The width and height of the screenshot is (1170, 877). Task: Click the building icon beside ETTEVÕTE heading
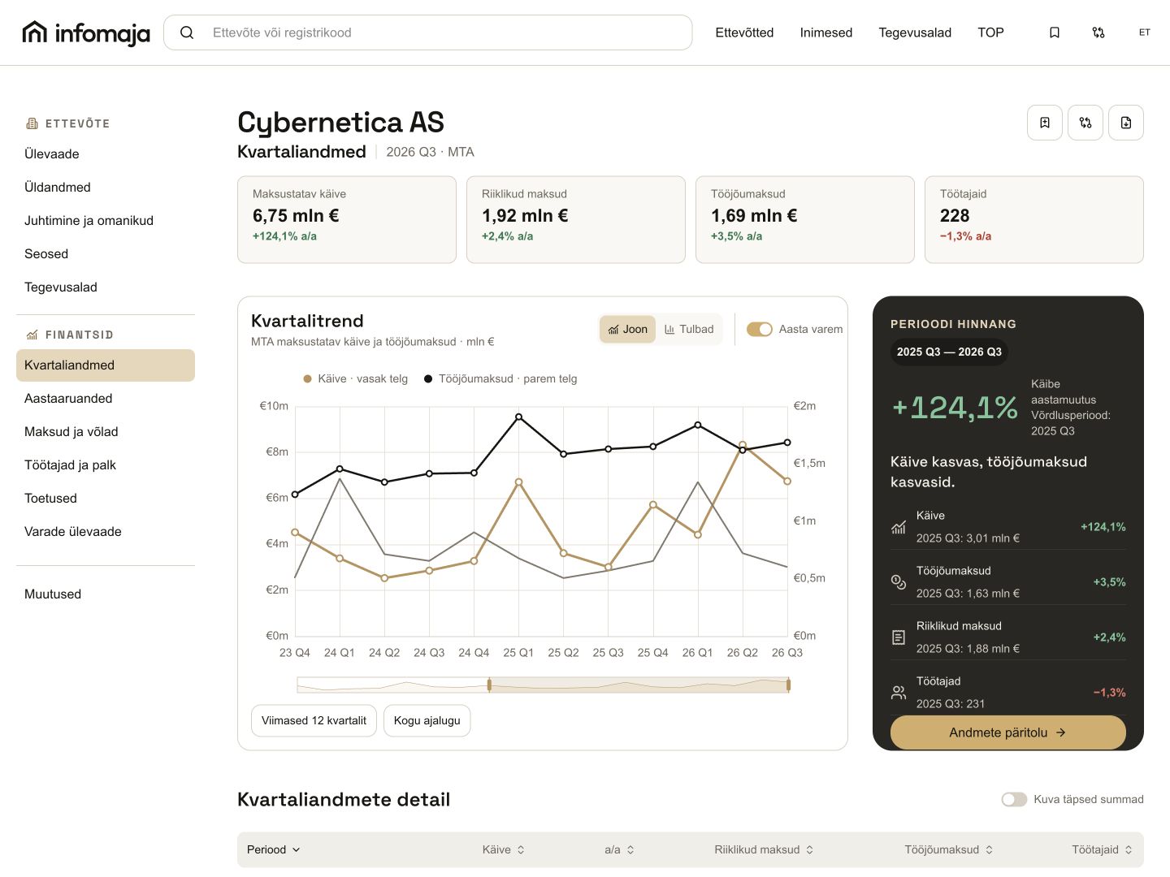point(32,123)
